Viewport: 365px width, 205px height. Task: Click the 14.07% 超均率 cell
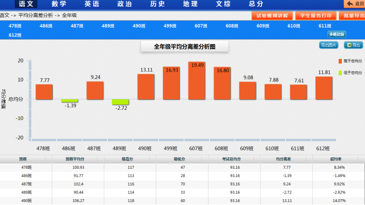tap(339, 201)
